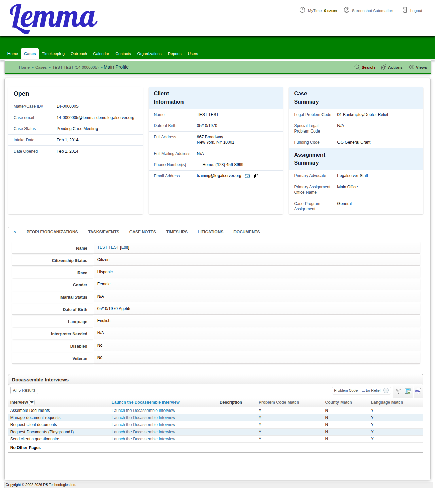Click the Screenshot Automation user name

tap(372, 11)
